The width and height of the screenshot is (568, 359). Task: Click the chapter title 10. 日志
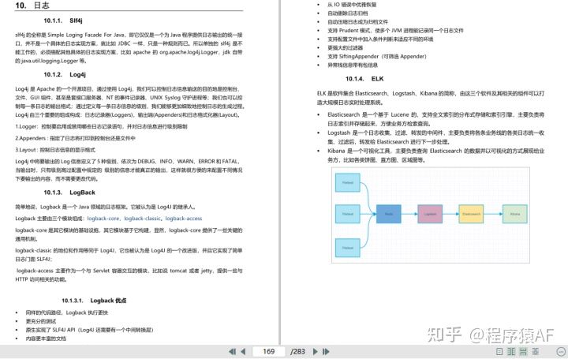tap(32, 5)
